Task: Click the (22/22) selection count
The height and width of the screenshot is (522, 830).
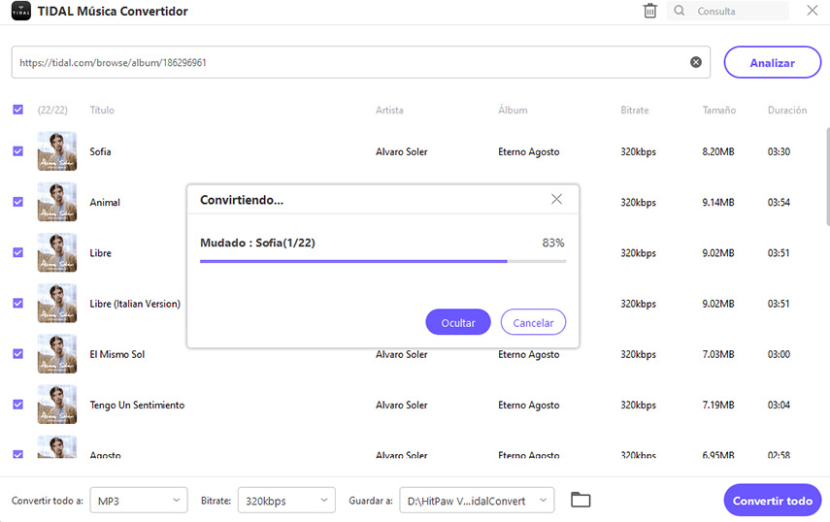Action: tap(52, 110)
